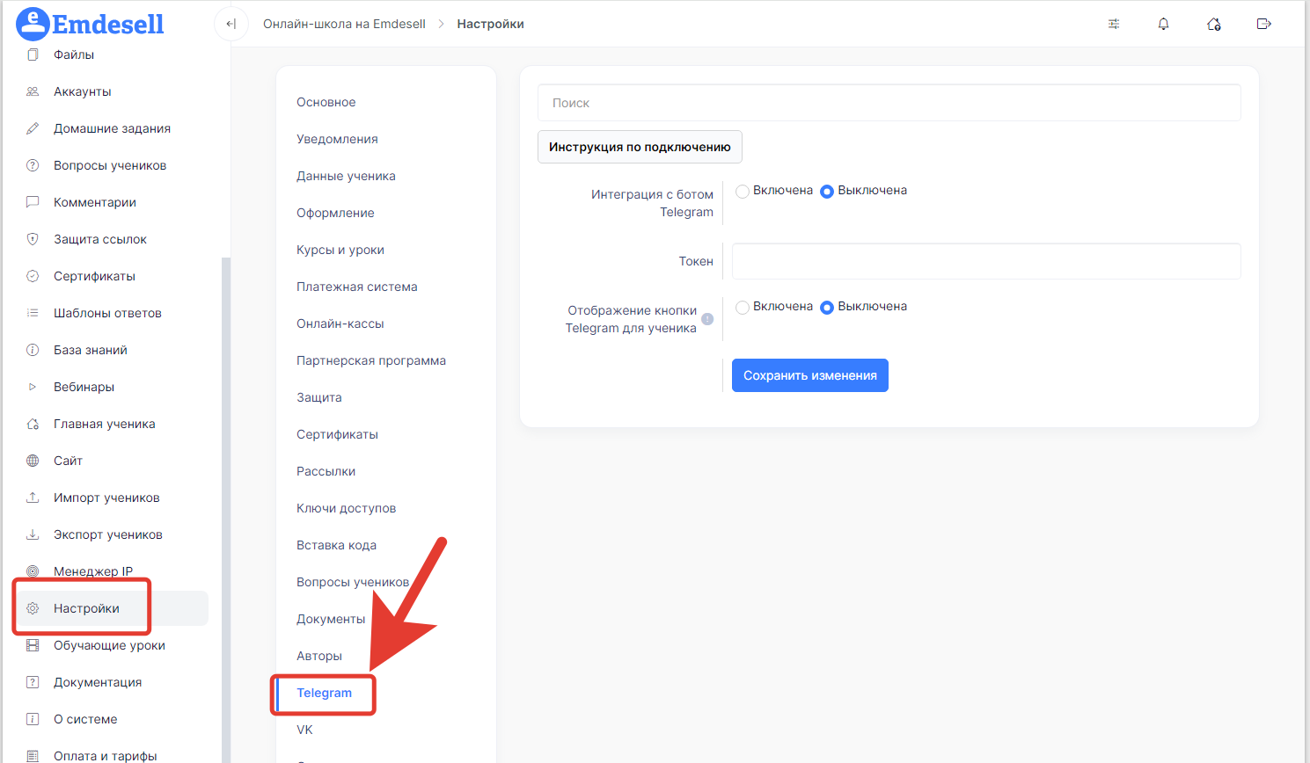The width and height of the screenshot is (1310, 763).
Task: Open the Оформление settings tab
Action: pyautogui.click(x=335, y=213)
